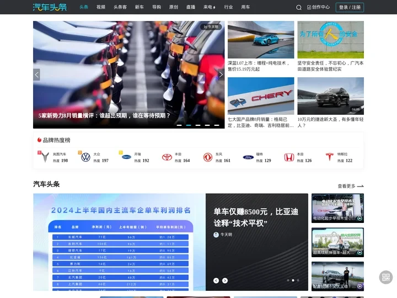
Task: Jump to last main banner slide indicator
Action: pos(217,125)
